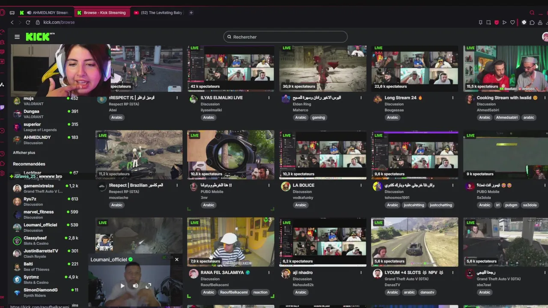Open mujs VALORANT channel in sidebar
548x308 pixels.
pos(45,101)
